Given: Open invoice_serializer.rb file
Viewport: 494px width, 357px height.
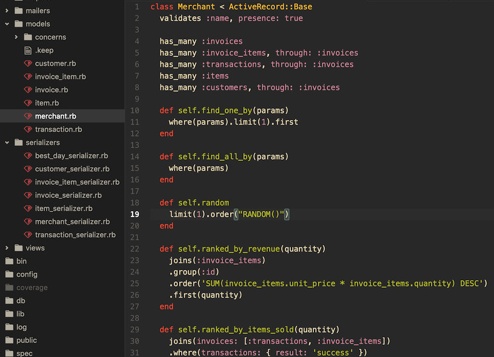Looking at the screenshot, I should point(69,196).
